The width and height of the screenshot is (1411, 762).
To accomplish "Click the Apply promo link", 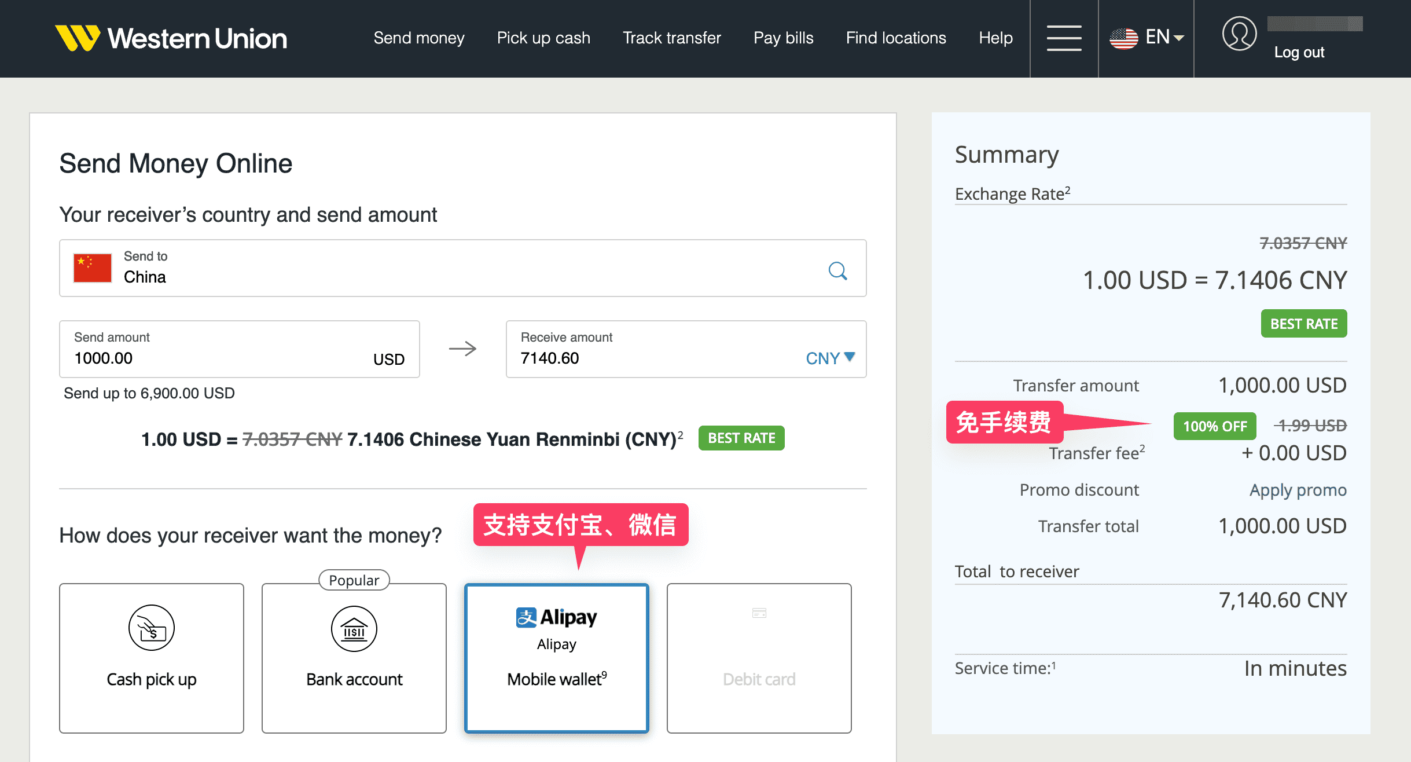I will 1298,490.
